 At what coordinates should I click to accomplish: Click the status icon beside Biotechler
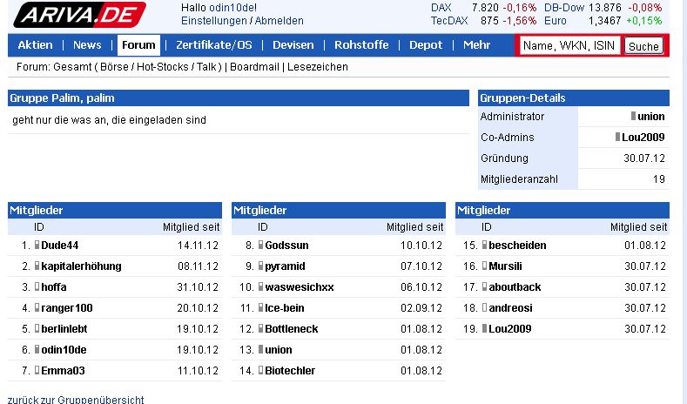point(261,370)
